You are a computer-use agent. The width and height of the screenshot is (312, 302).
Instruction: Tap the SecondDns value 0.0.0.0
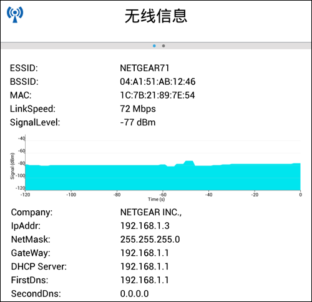[135, 294]
